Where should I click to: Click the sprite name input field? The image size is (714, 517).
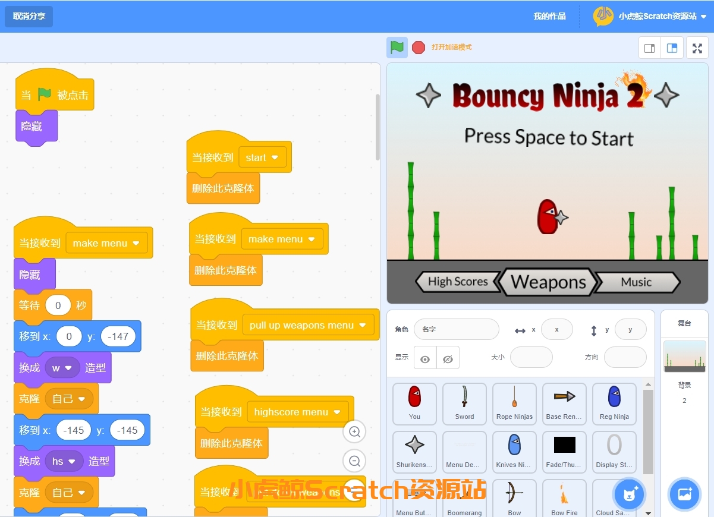[457, 329]
